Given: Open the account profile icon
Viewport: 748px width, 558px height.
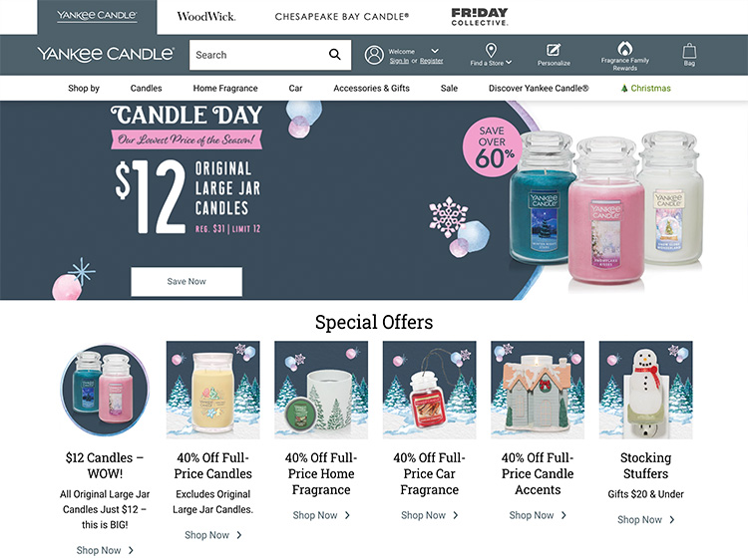Looking at the screenshot, I should pos(374,55).
